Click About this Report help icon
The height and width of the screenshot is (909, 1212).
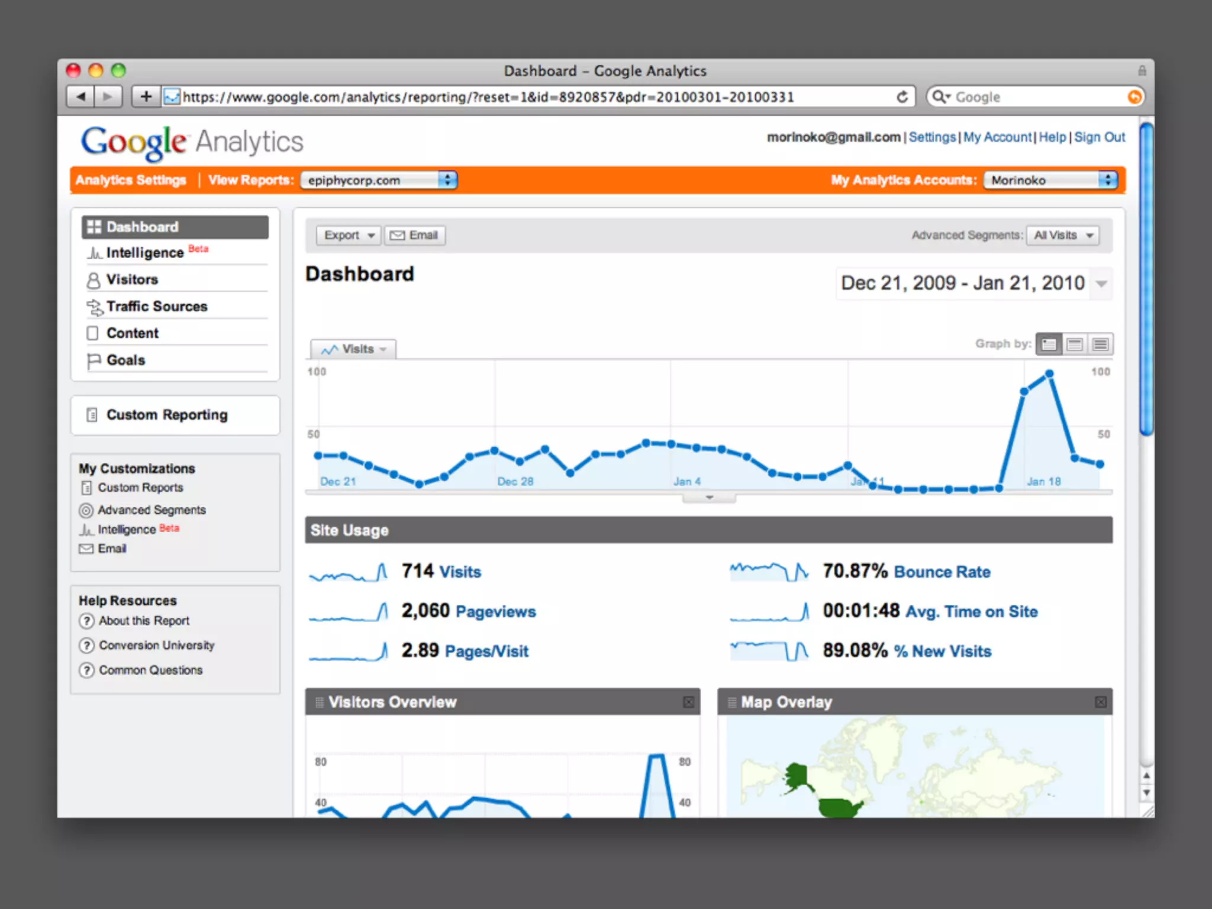87,621
